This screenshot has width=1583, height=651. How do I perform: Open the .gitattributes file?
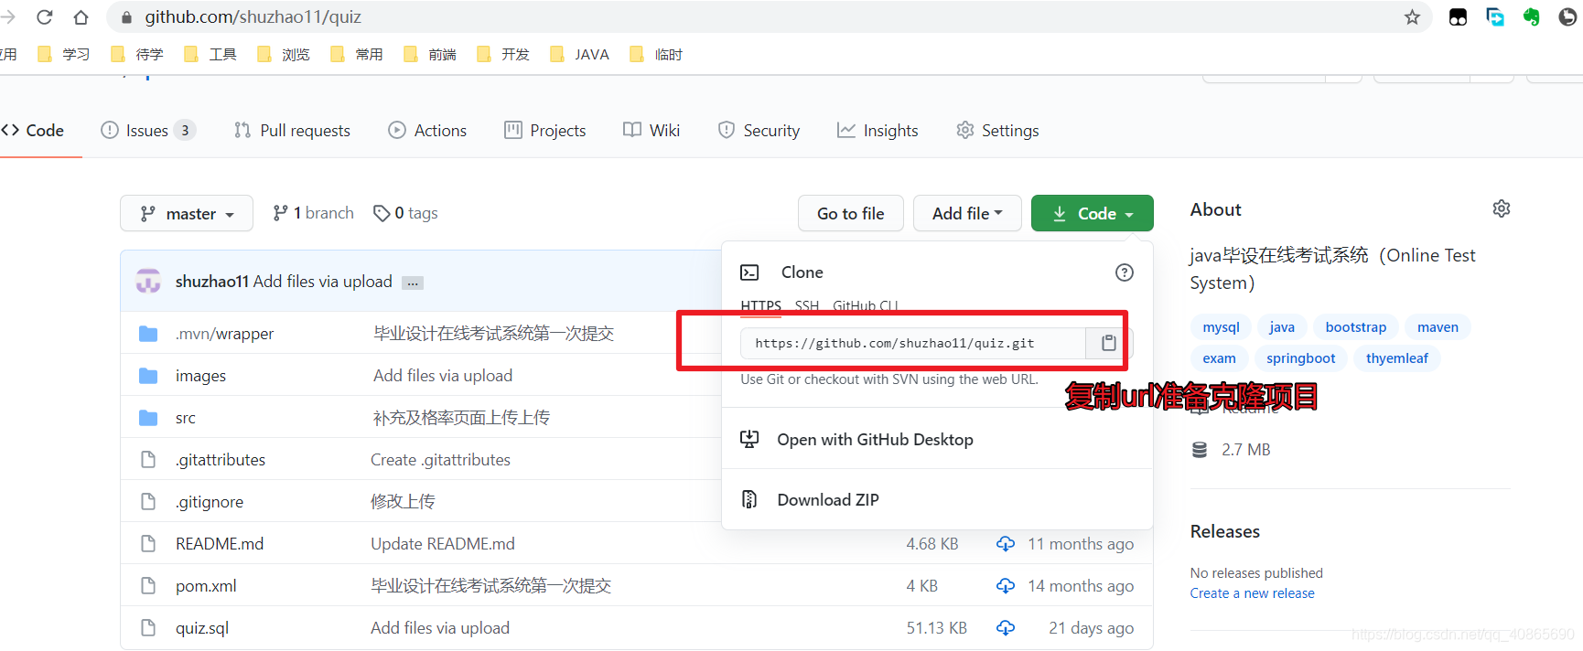coord(221,460)
